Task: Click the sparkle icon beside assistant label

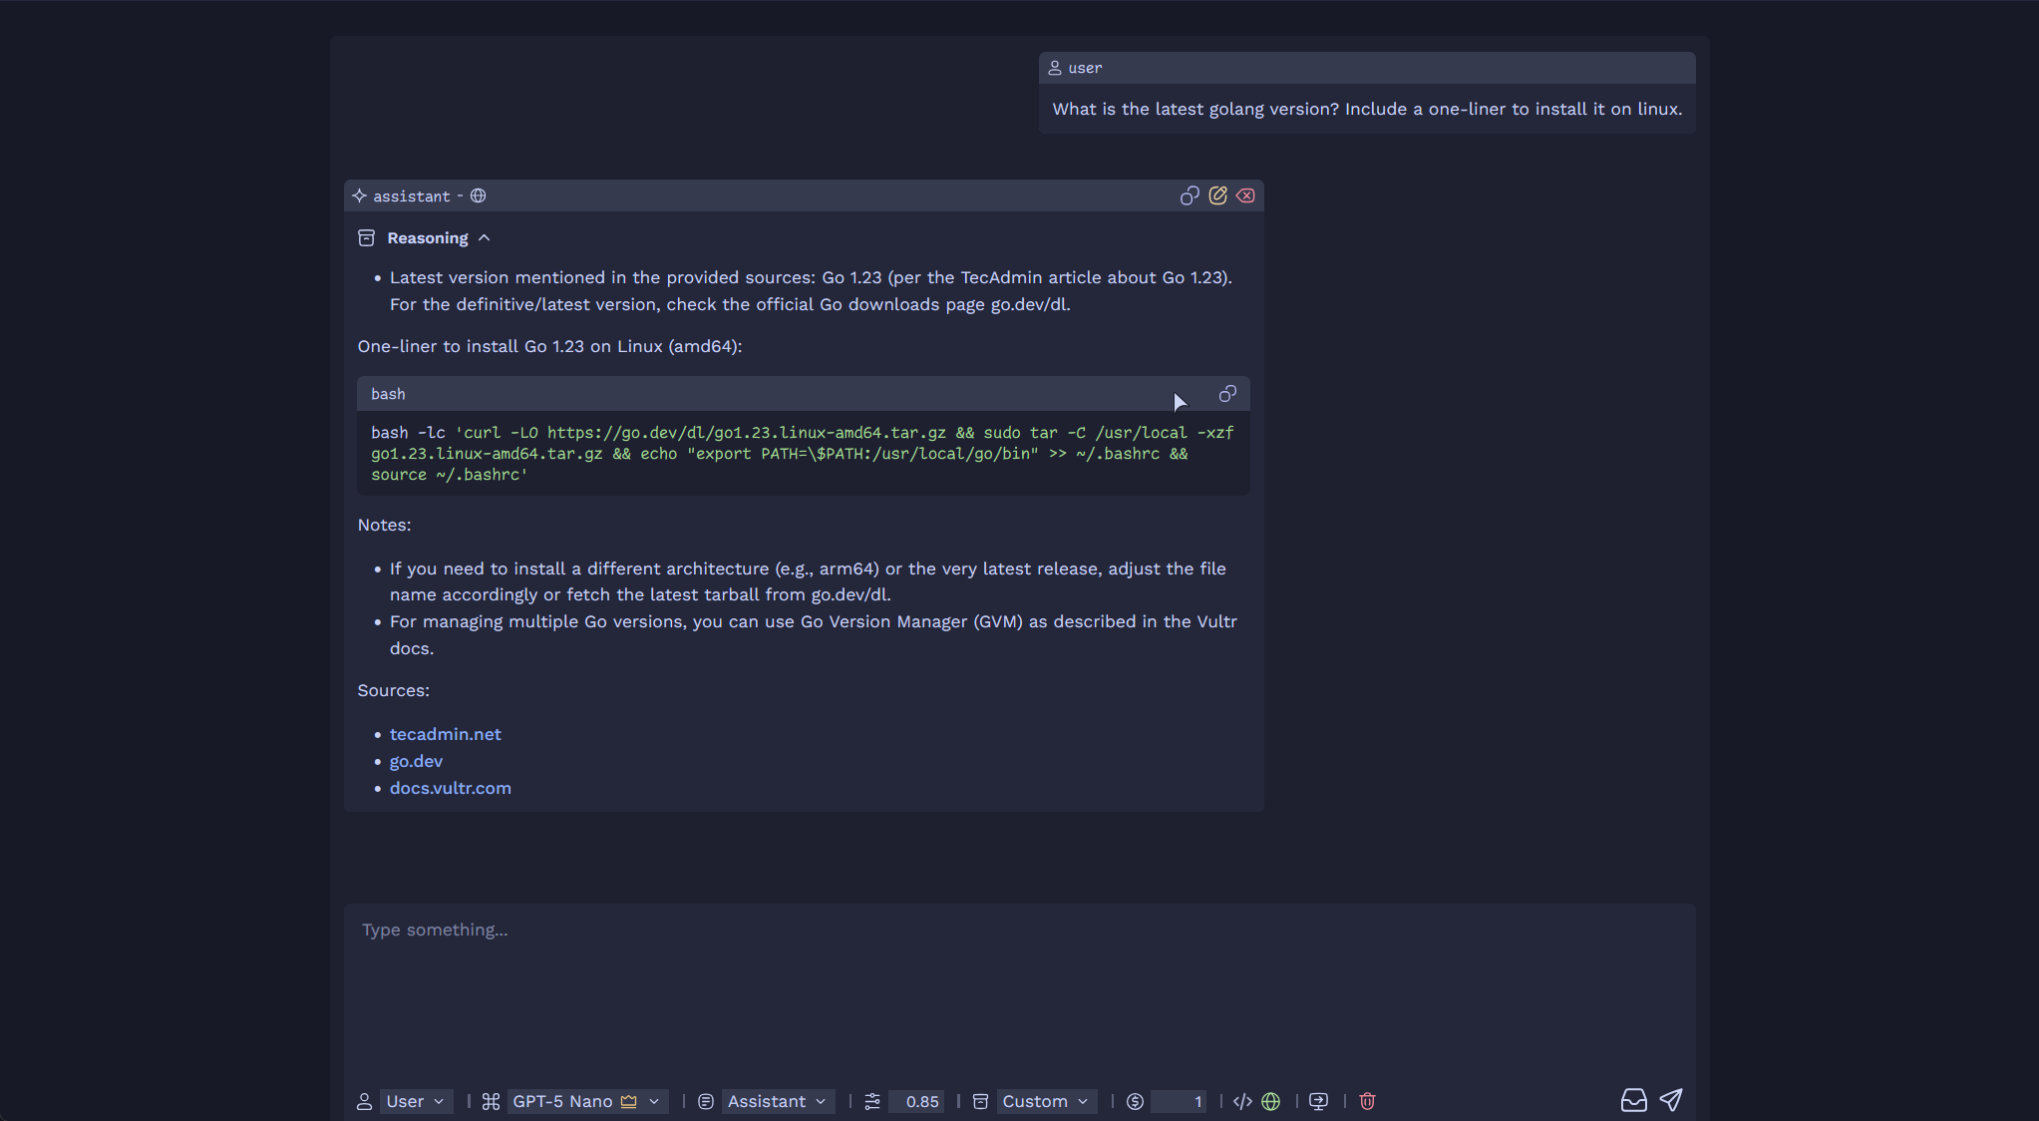Action: point(359,195)
